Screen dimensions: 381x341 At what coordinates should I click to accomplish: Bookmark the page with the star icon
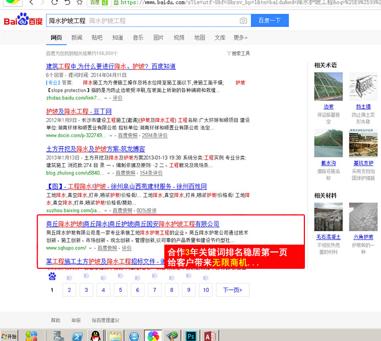79,2
